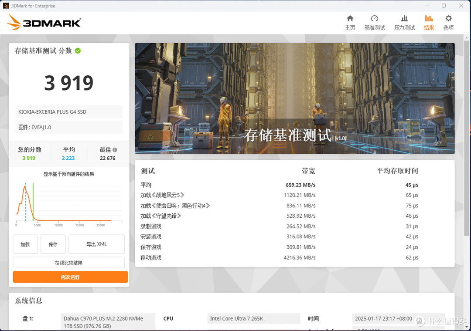Screen dimensions: 471x331
Task: Click the average score 2 223
Action: click(68, 158)
